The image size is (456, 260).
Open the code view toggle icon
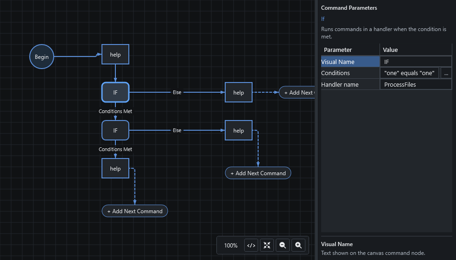[251, 245]
